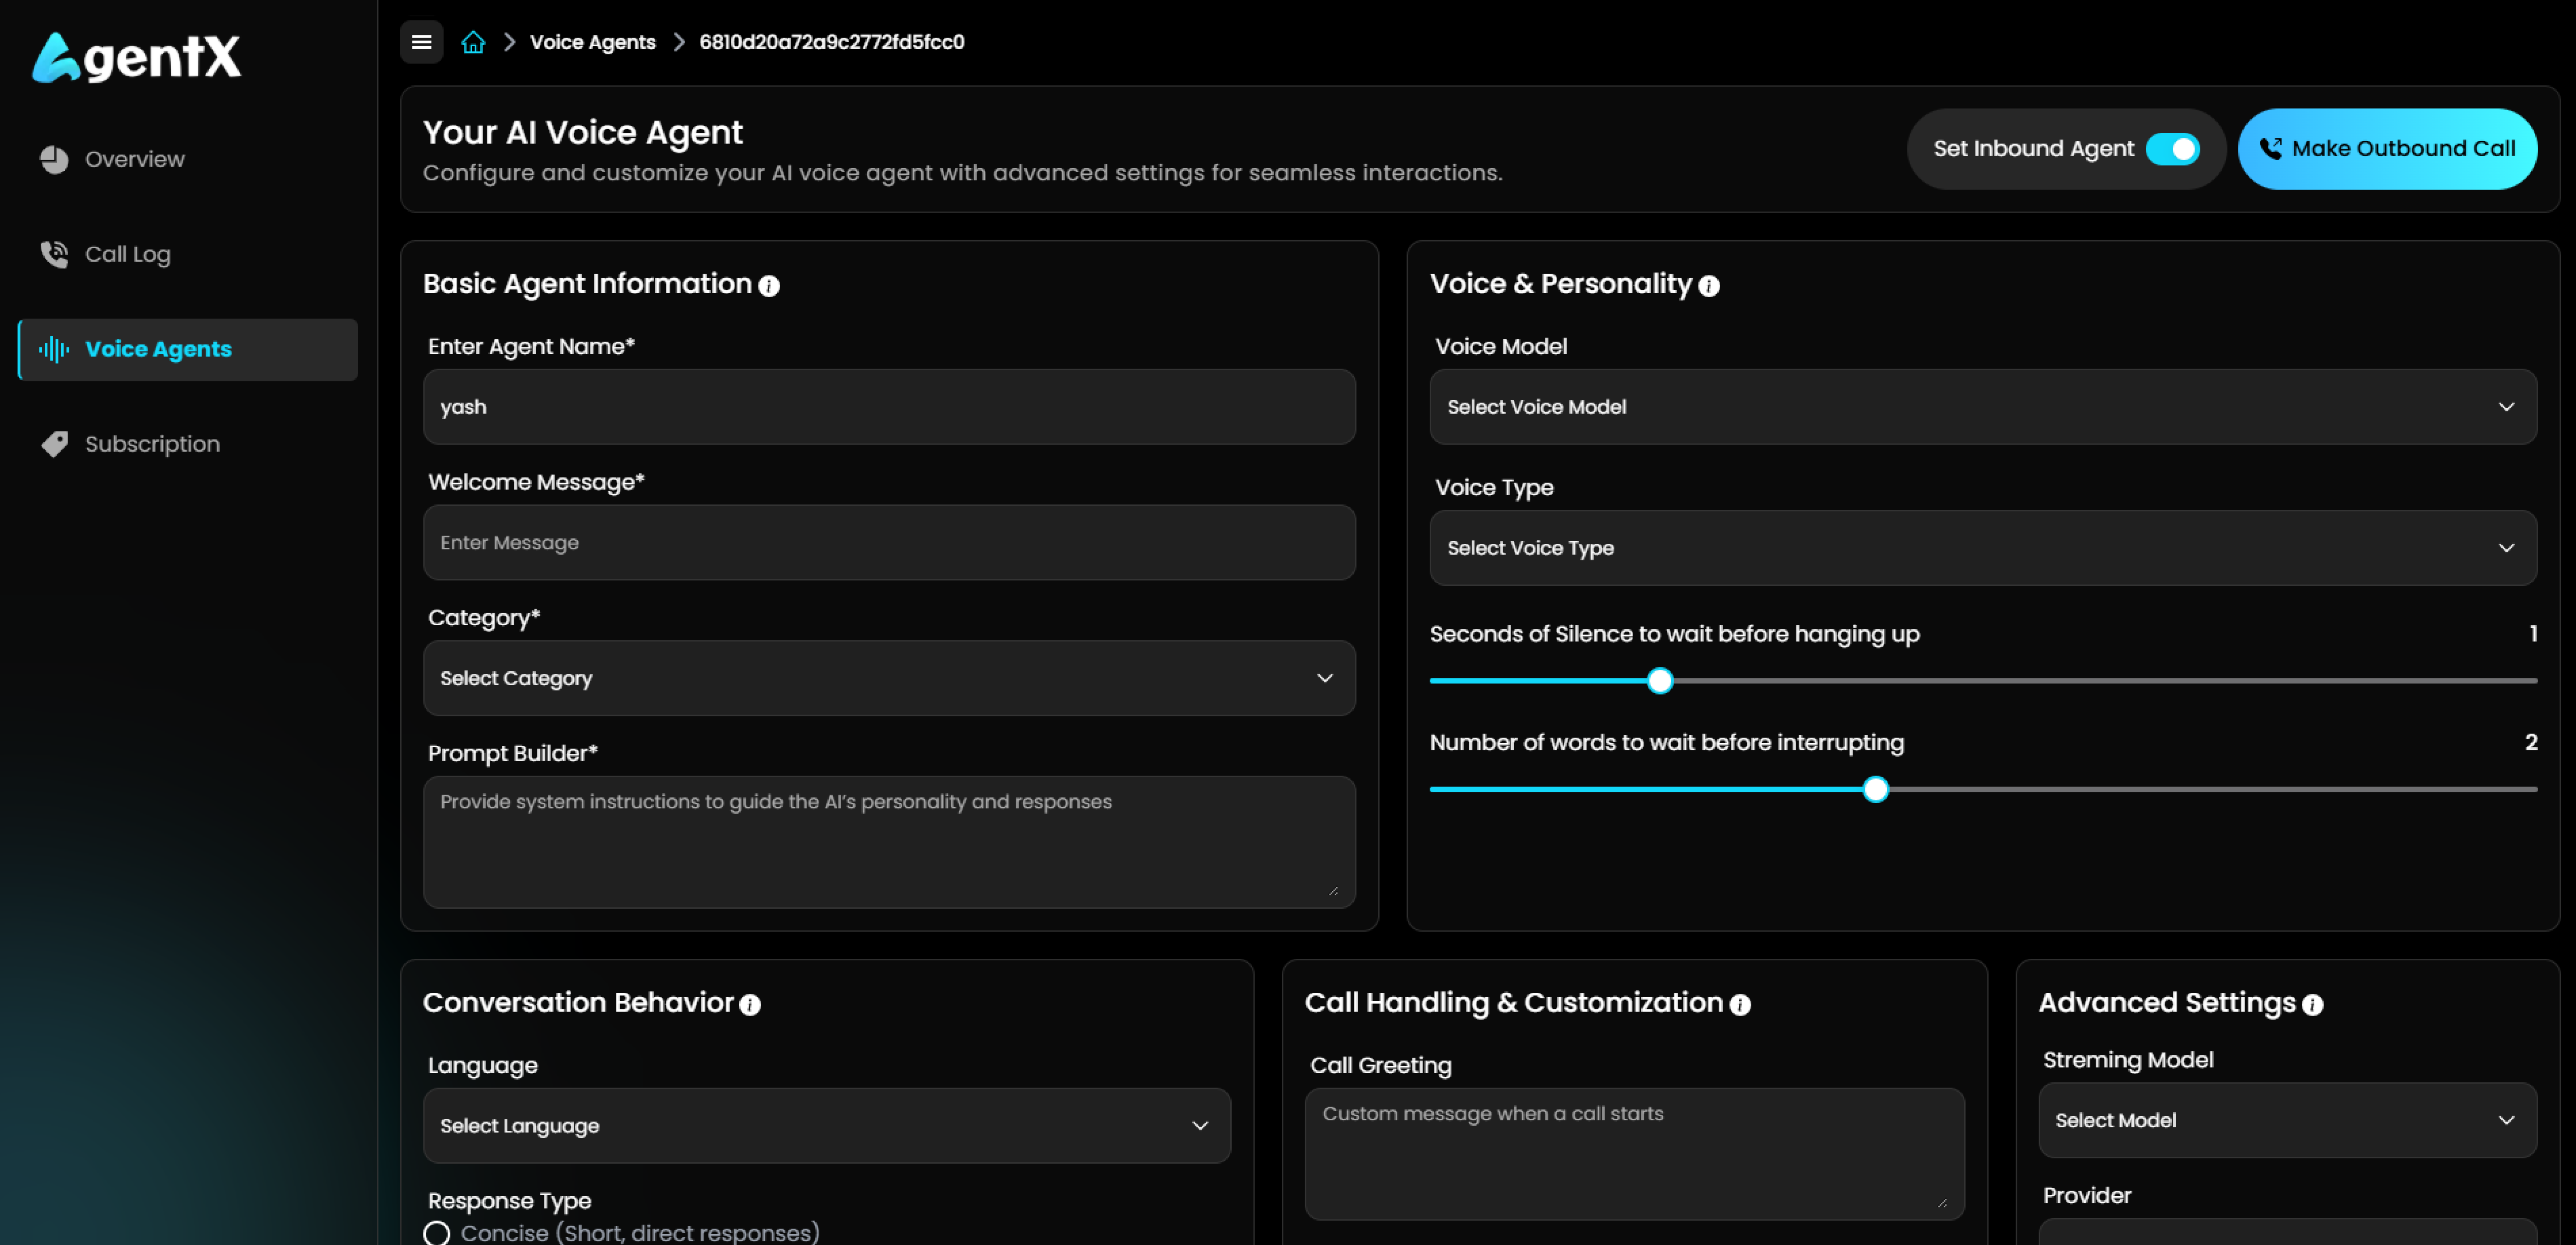2576x1245 pixels.
Task: Click info icon beside Advanced Settings
Action: click(2312, 1005)
